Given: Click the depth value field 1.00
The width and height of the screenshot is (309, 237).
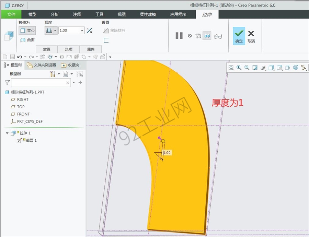Looking at the screenshot, I should (69, 31).
